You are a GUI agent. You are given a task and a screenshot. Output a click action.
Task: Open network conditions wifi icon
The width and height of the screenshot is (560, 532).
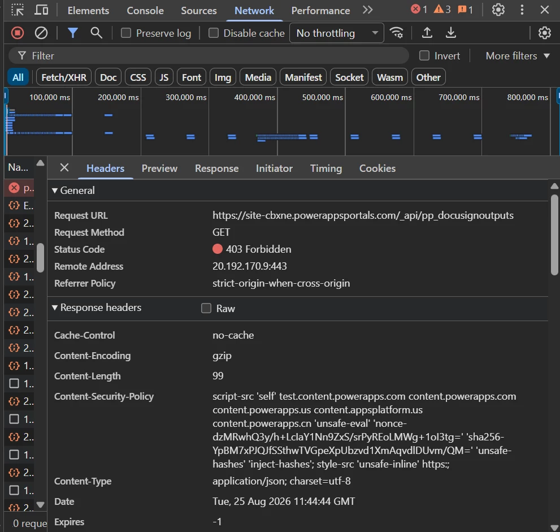point(397,33)
